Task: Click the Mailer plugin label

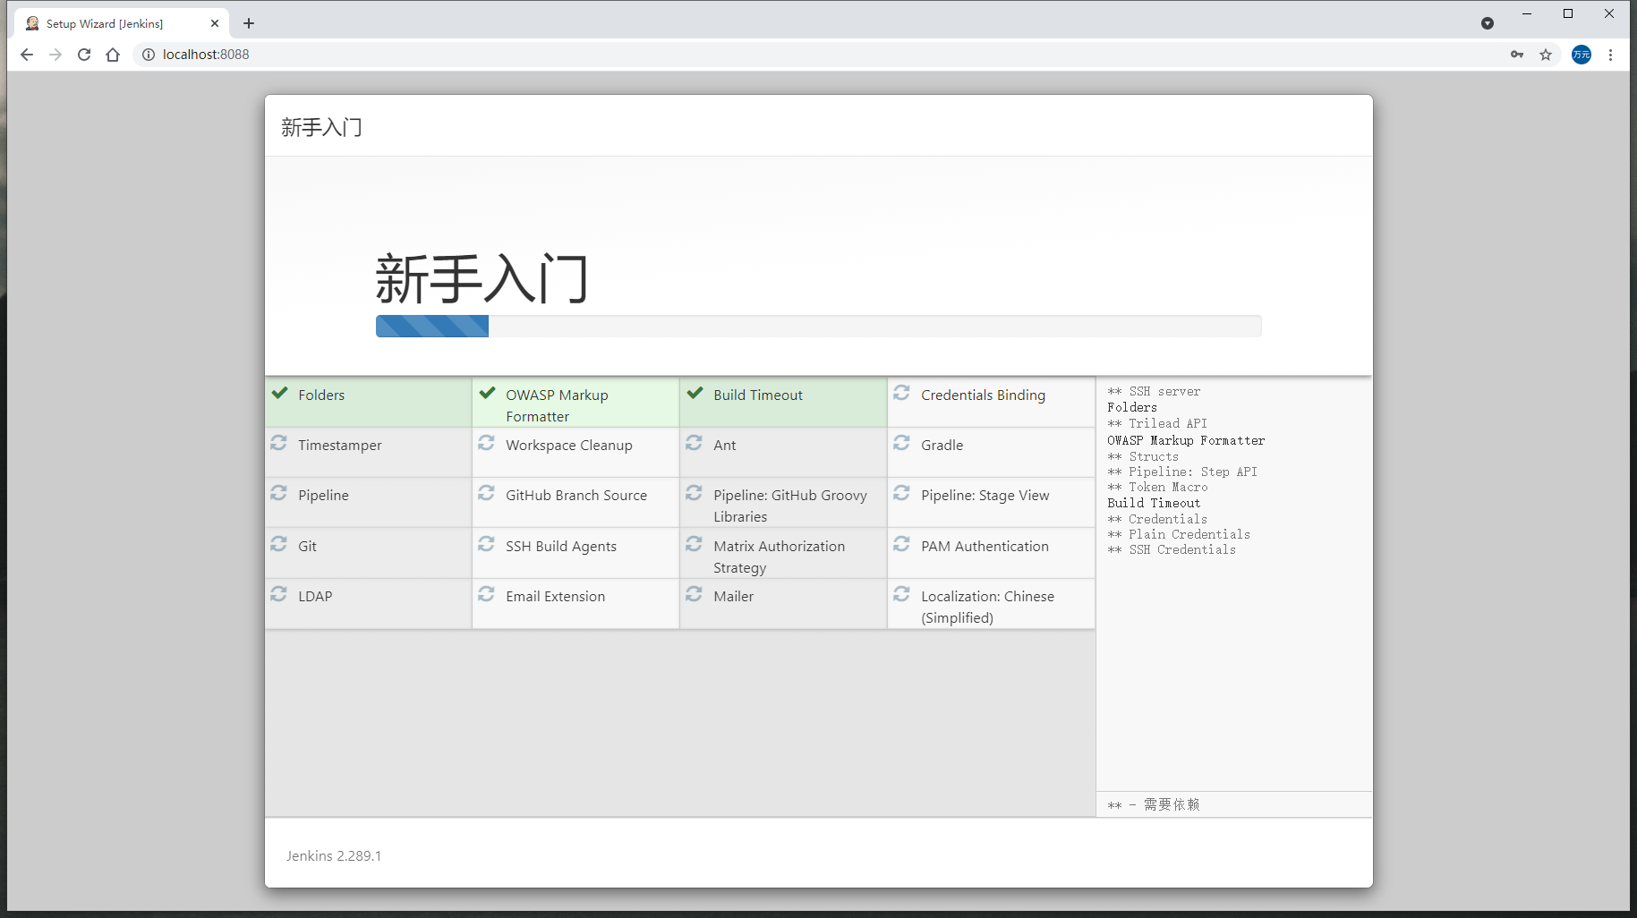Action: click(x=734, y=596)
